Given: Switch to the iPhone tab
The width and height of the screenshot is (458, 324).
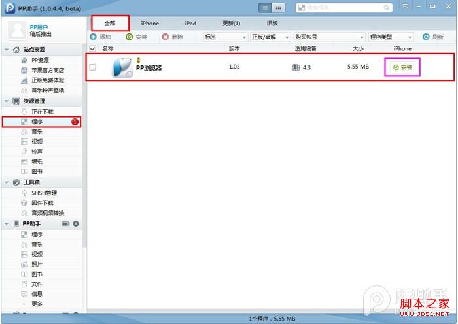Looking at the screenshot, I should point(150,24).
